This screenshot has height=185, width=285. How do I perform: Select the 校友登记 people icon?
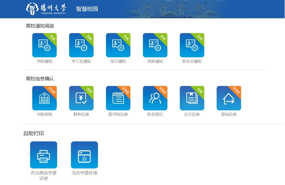coord(155,98)
